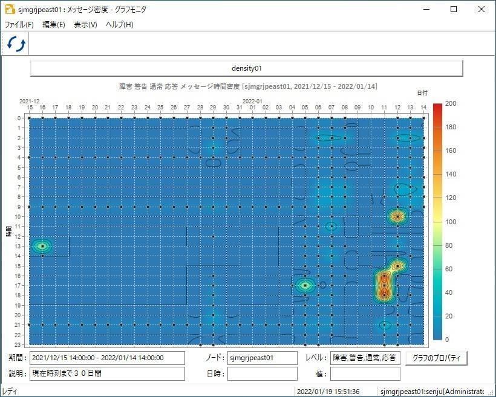
Task: Click the refresh arrows toolbar icon
Action: click(16, 44)
